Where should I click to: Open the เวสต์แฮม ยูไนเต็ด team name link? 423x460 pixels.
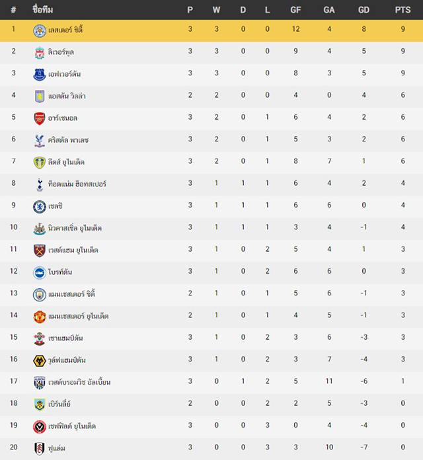73,250
